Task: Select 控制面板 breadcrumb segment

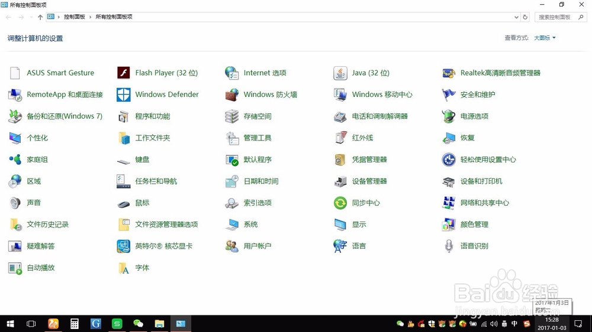Action: (75, 17)
